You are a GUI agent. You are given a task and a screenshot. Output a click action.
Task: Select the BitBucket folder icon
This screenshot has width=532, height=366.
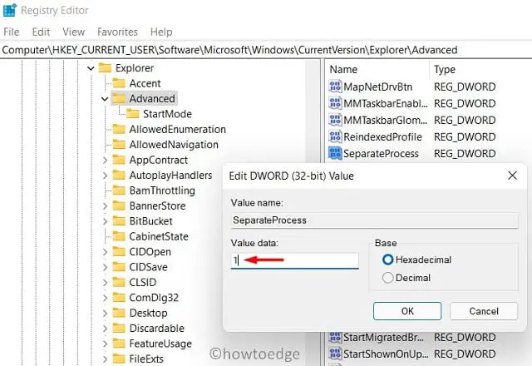(119, 220)
